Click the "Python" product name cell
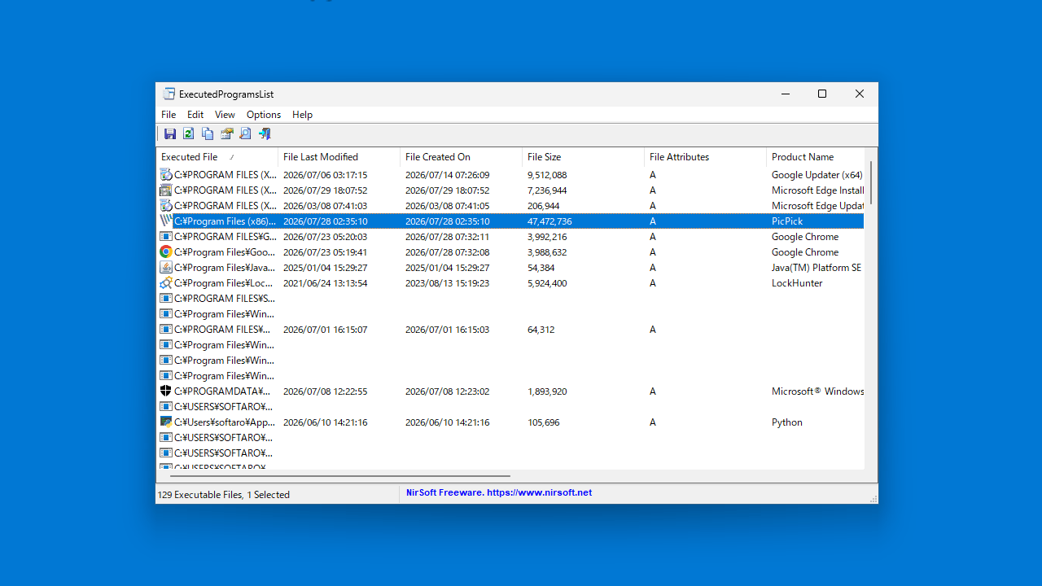This screenshot has width=1042, height=586. pyautogui.click(x=787, y=422)
